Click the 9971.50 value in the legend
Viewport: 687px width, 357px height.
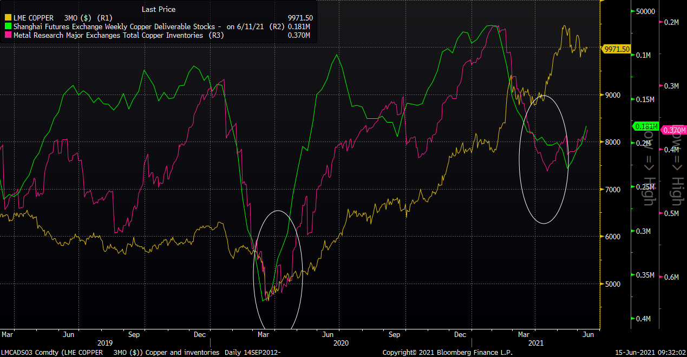[300, 18]
